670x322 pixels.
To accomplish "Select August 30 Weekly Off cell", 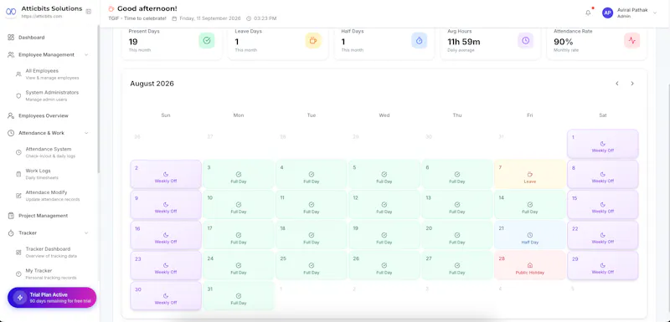I will click(x=166, y=295).
